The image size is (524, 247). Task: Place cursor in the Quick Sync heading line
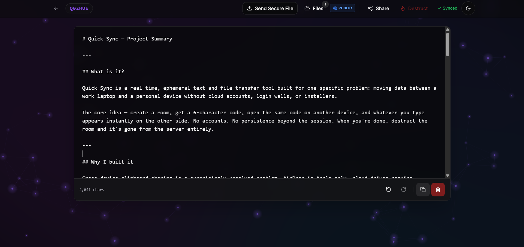click(127, 39)
